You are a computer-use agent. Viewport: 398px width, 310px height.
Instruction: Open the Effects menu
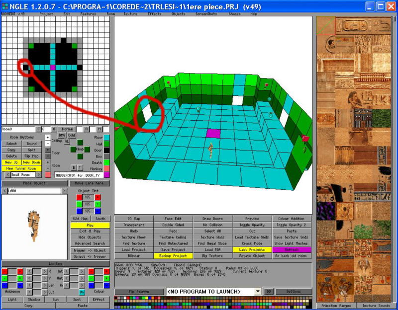coord(154,14)
